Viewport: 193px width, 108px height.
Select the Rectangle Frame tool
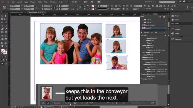(2, 32)
